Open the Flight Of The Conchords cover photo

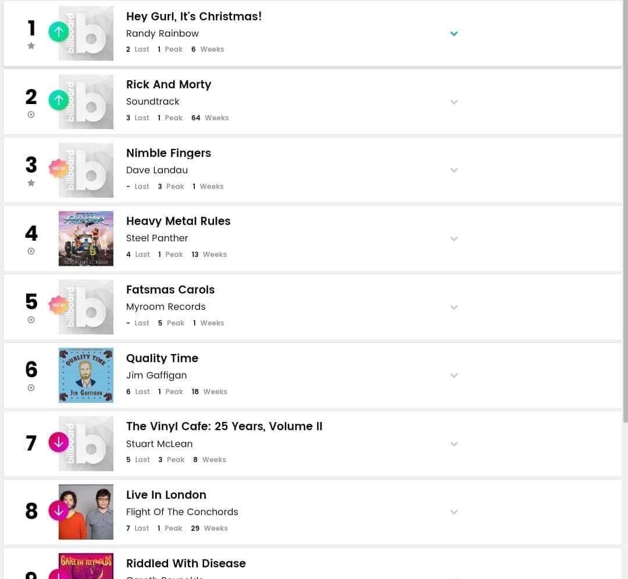85,512
